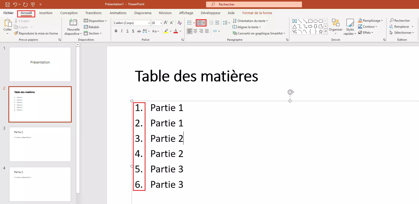Click Rétablir reset button
The image size is (419, 204).
pyautogui.click(x=92, y=27)
